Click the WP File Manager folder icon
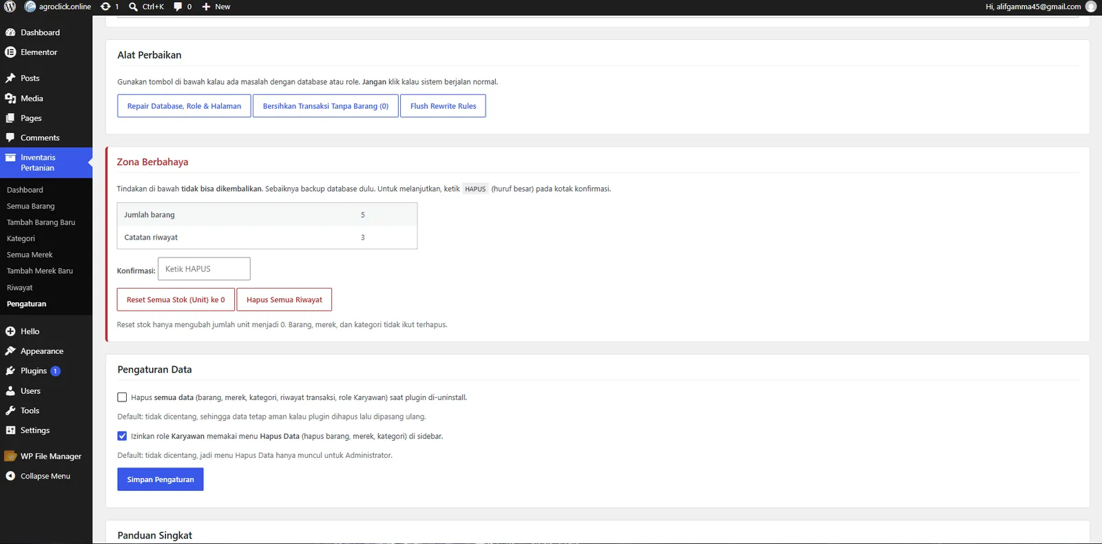 click(x=10, y=457)
